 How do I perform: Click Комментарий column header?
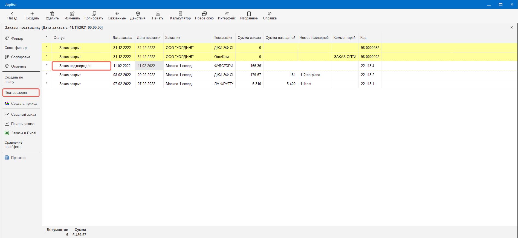(345, 37)
